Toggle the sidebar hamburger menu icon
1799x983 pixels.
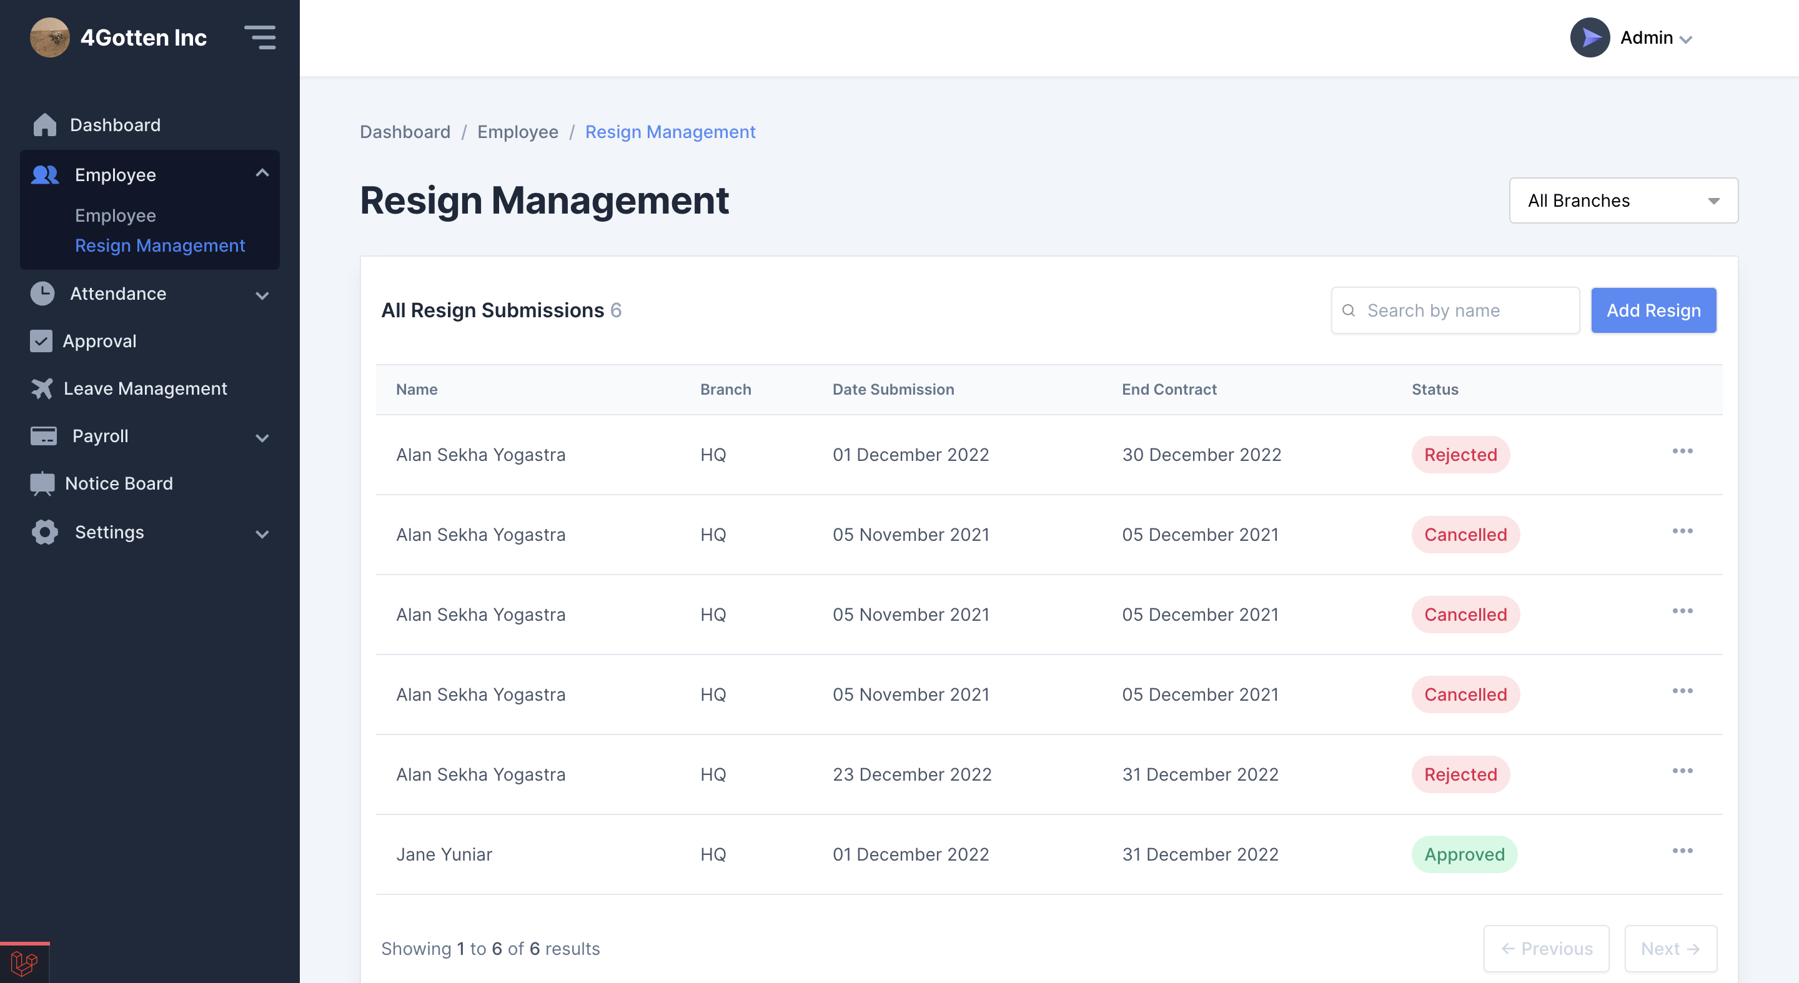260,37
